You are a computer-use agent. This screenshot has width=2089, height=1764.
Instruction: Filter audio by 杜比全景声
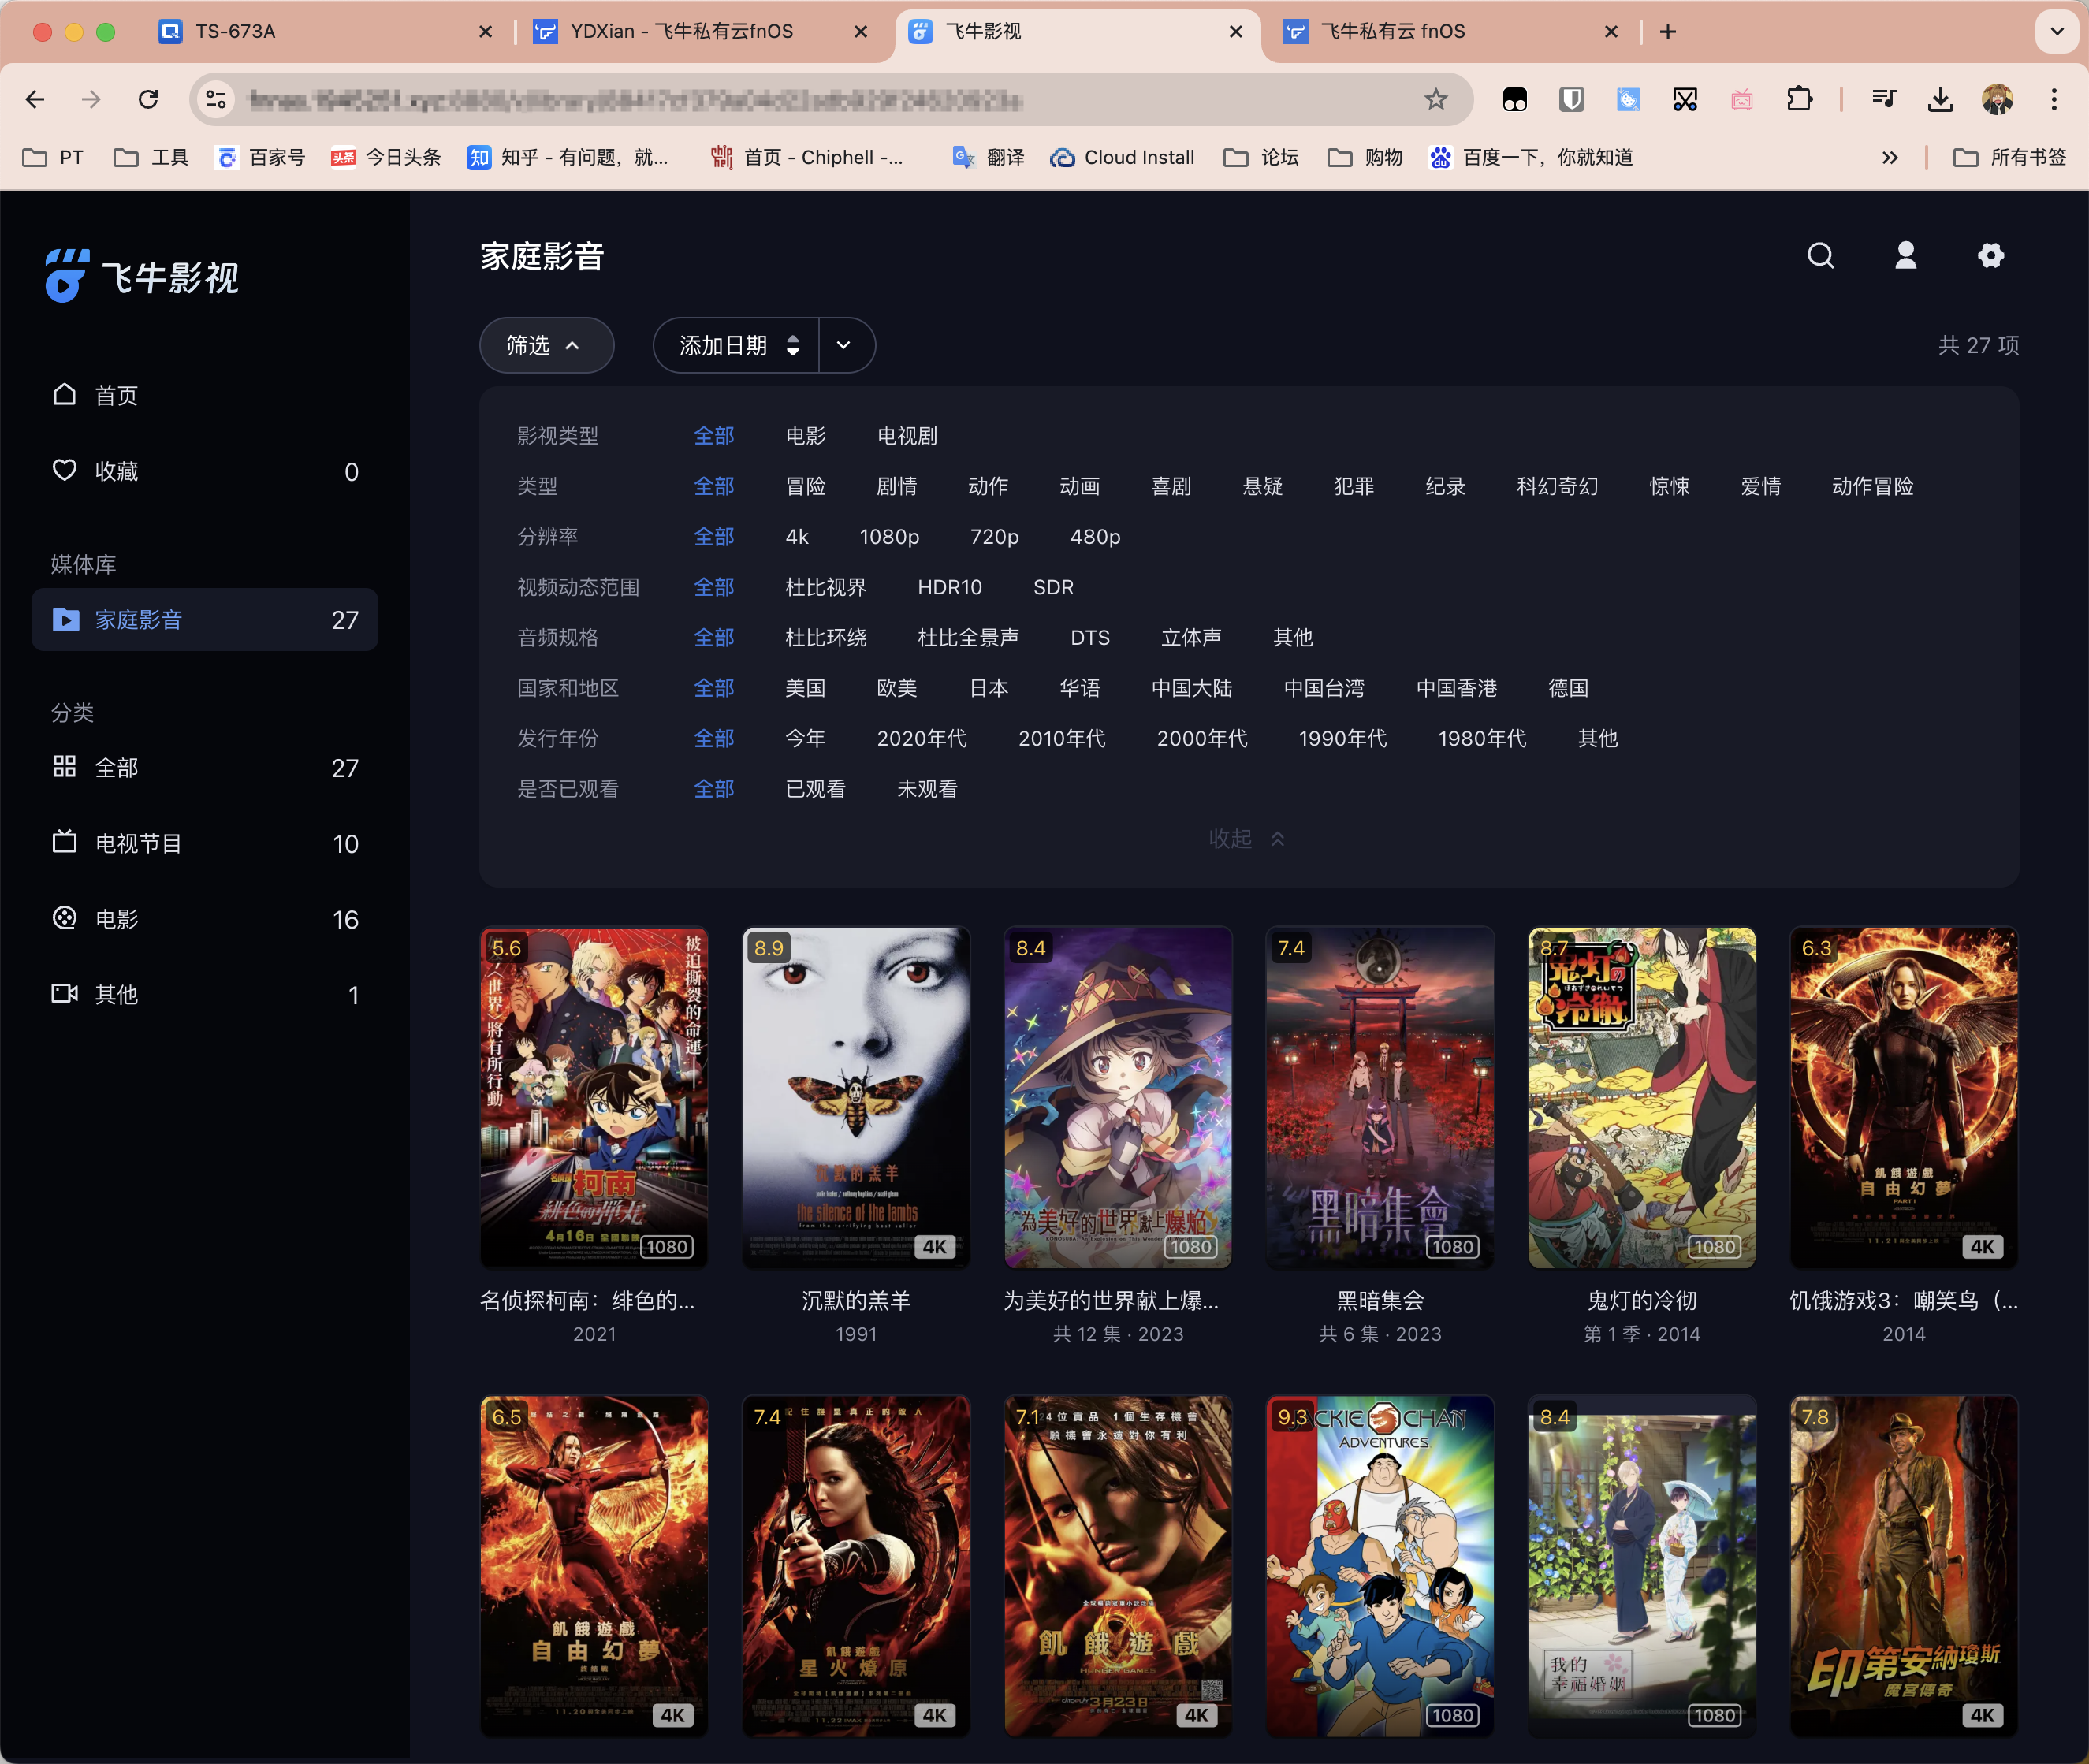[968, 638]
